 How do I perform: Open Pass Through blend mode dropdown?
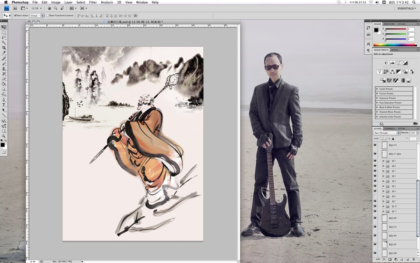click(387, 133)
